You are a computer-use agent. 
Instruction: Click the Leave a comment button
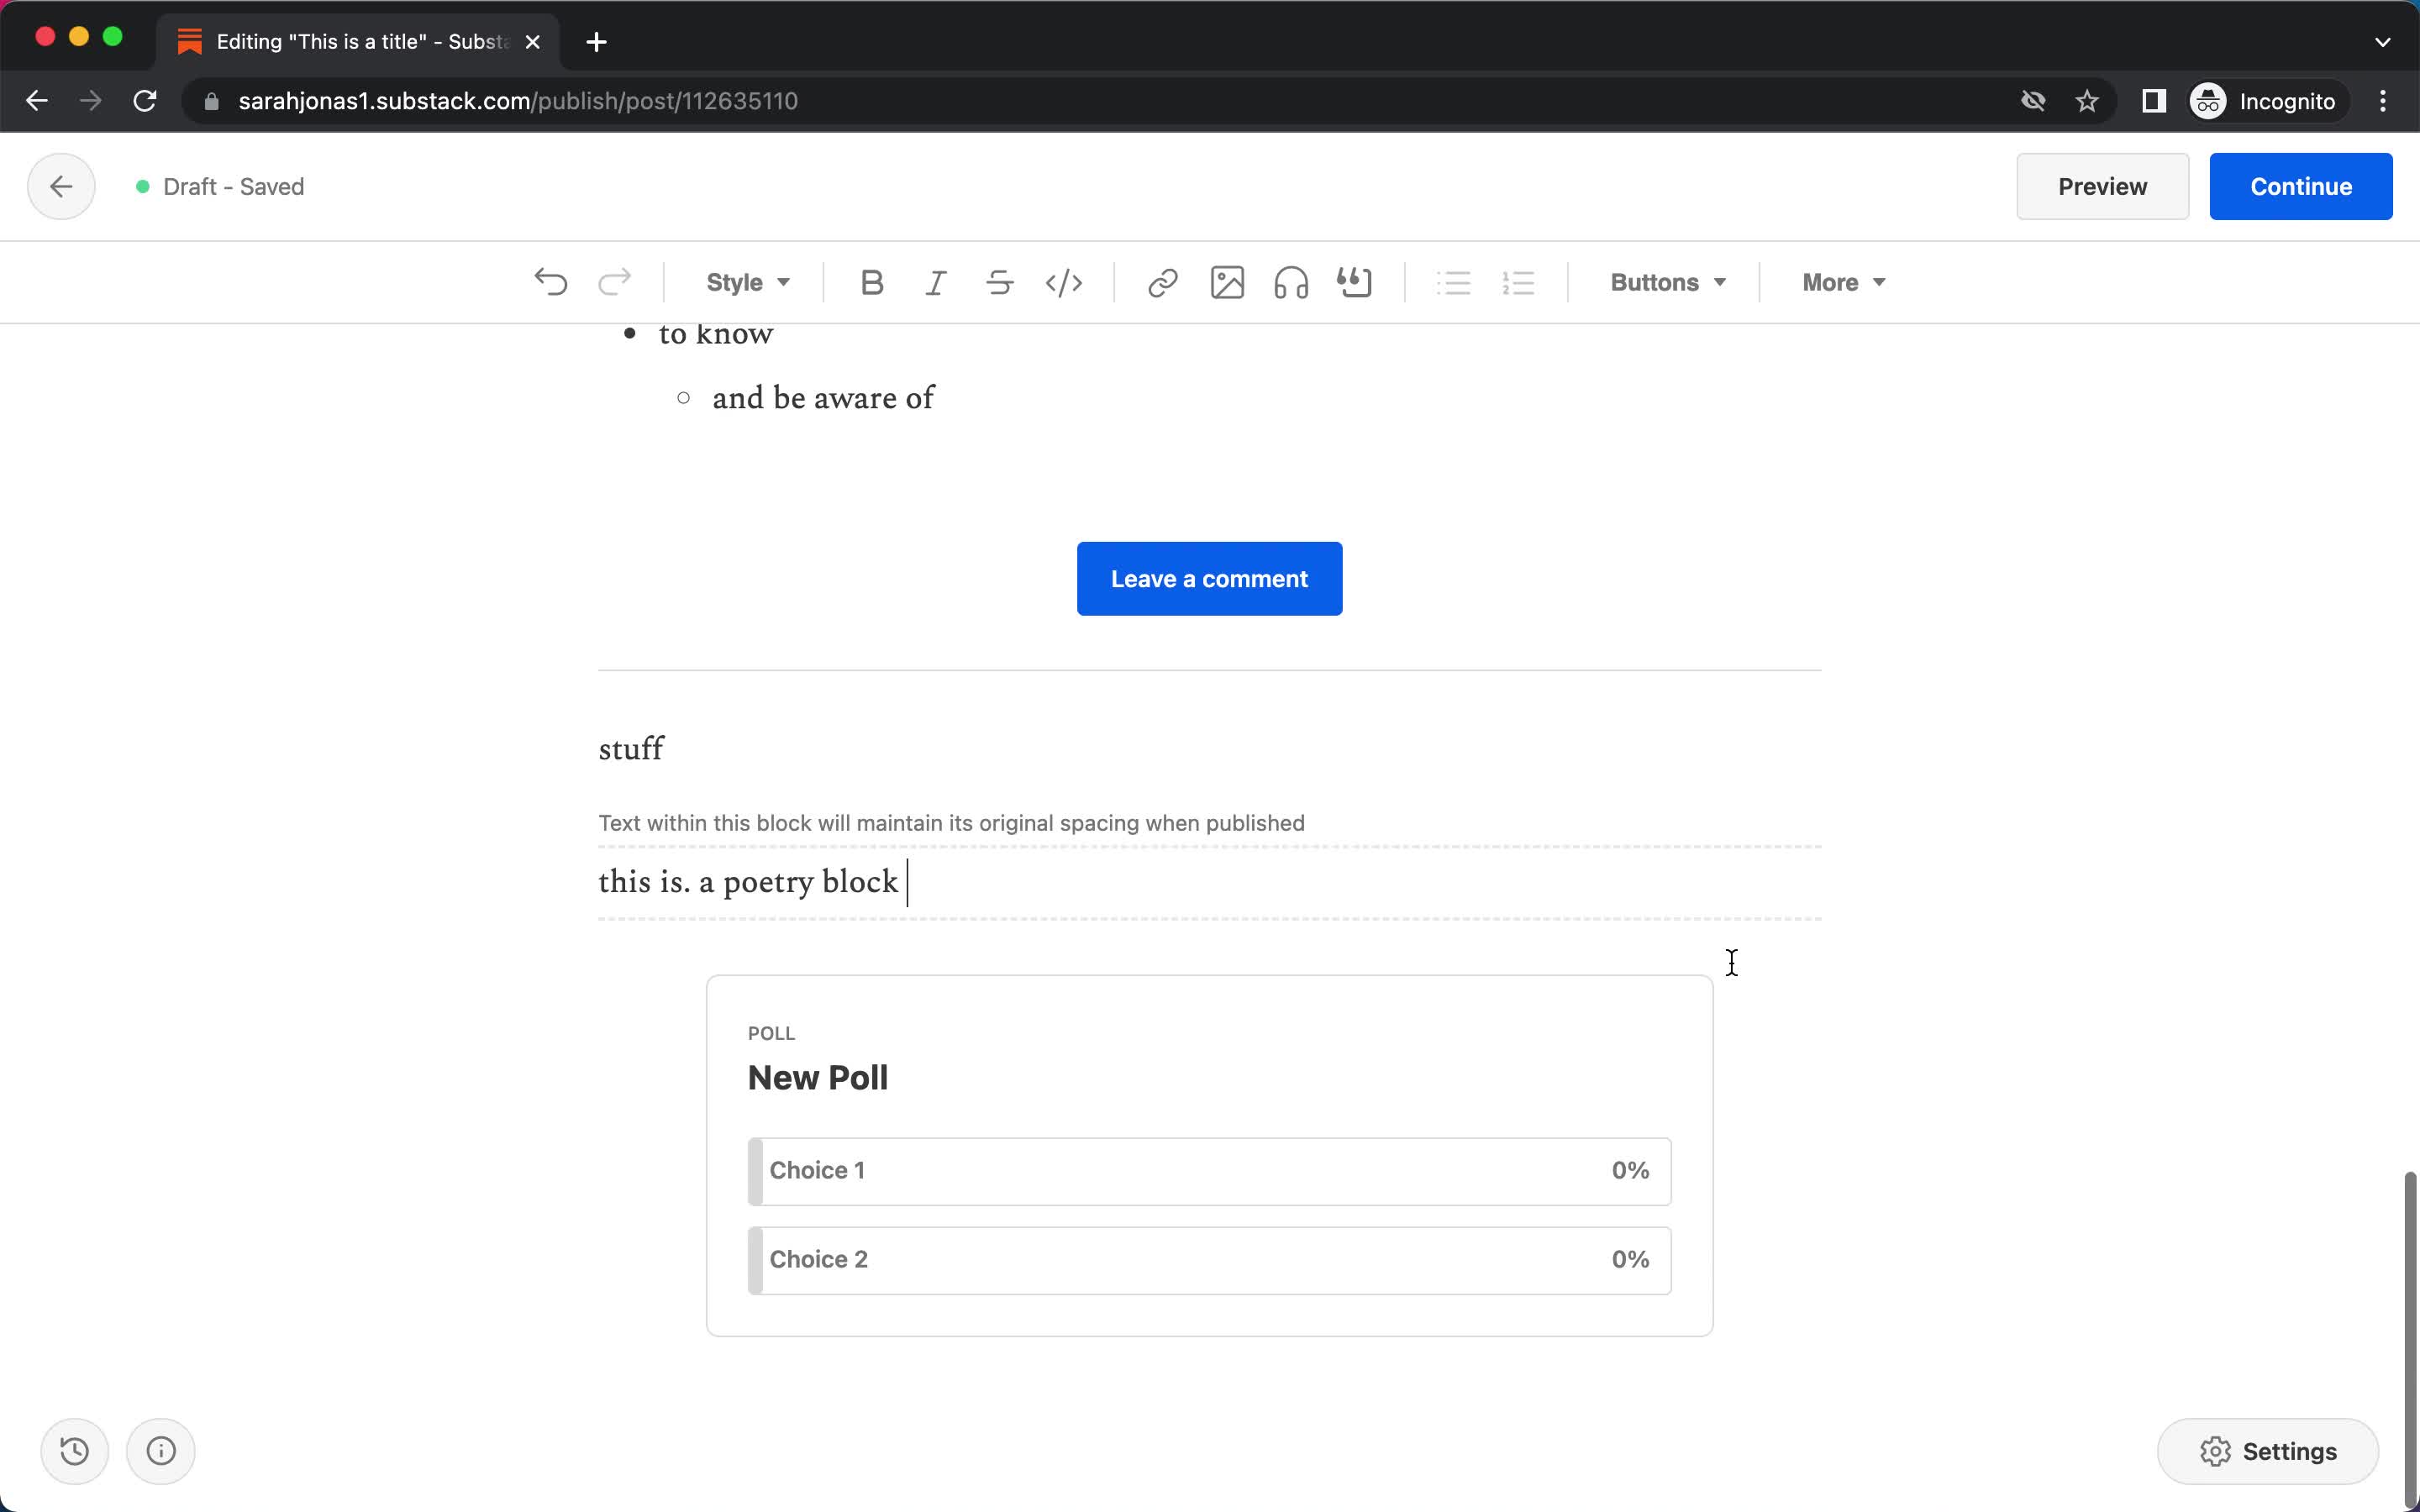pyautogui.click(x=1209, y=578)
